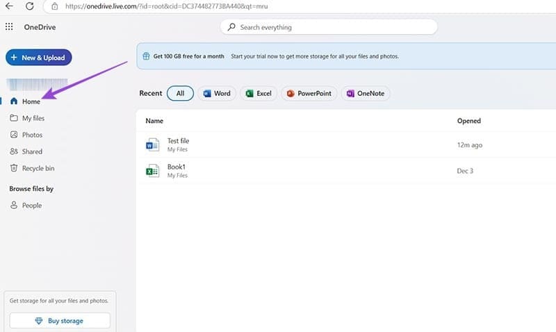Filter recent files by Word
Image resolution: width=556 pixels, height=332 pixels.
(x=216, y=93)
